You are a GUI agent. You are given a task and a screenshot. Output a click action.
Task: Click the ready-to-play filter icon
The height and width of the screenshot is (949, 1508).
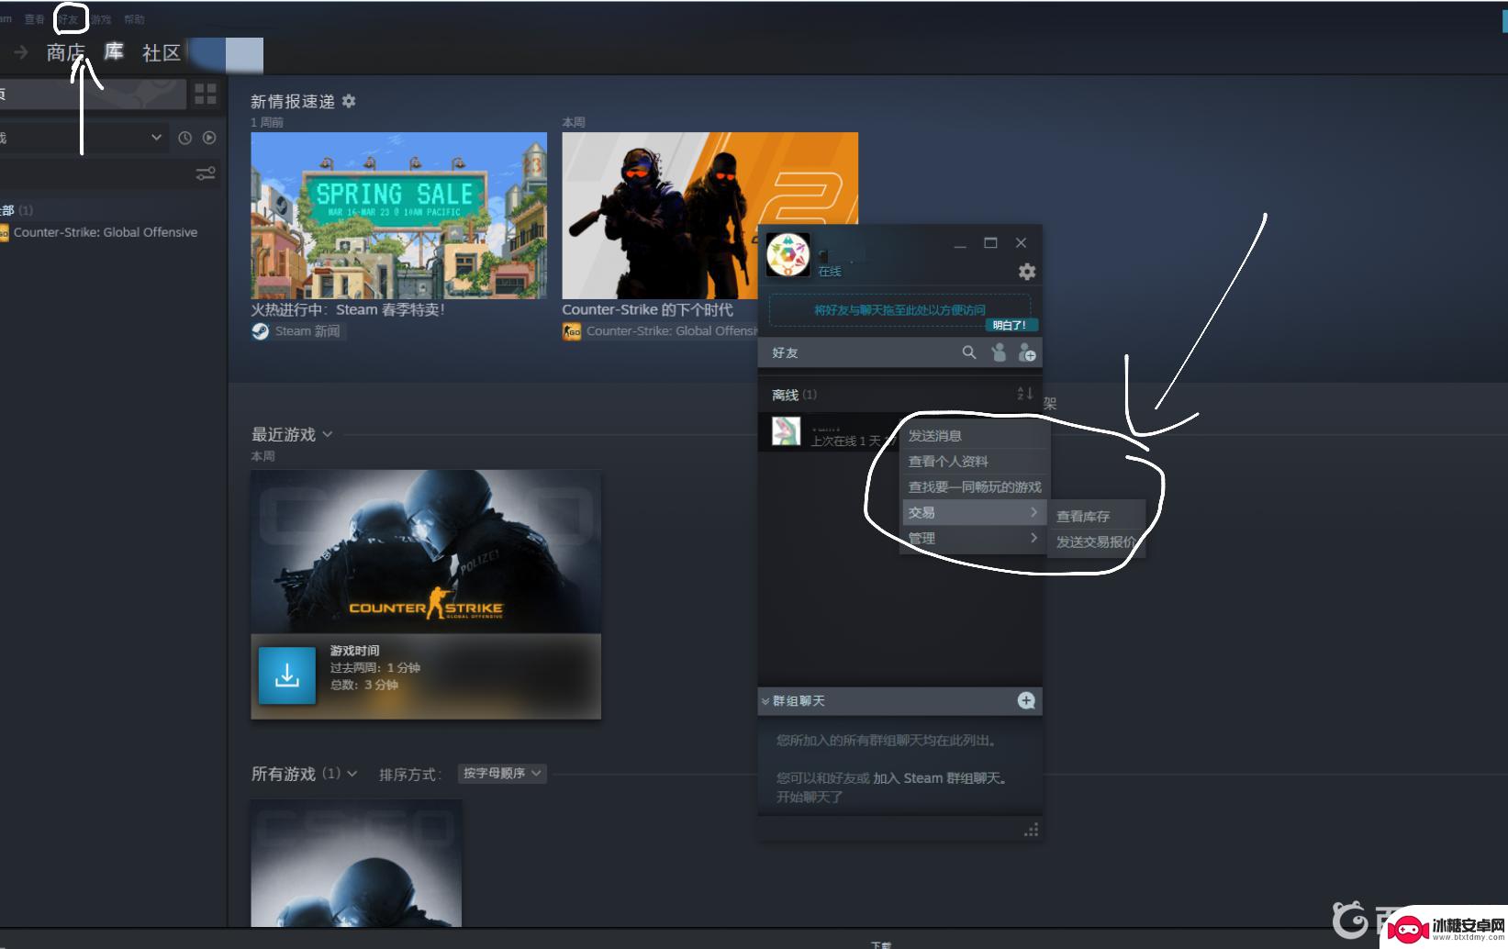[x=209, y=138]
